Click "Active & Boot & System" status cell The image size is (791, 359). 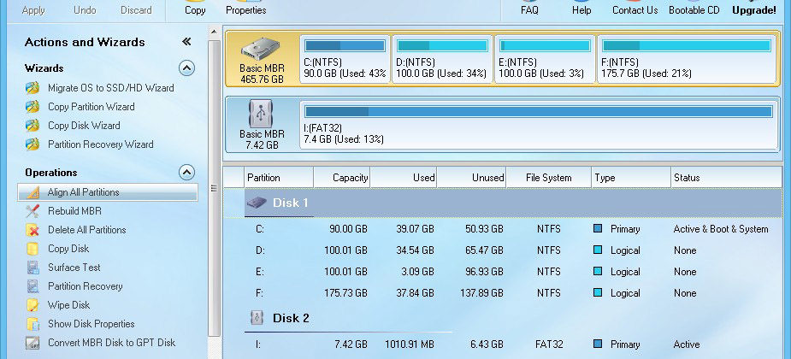pos(720,229)
